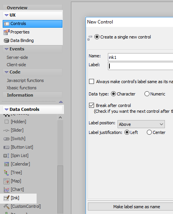Select the CustomControl hammer icon

7,206
